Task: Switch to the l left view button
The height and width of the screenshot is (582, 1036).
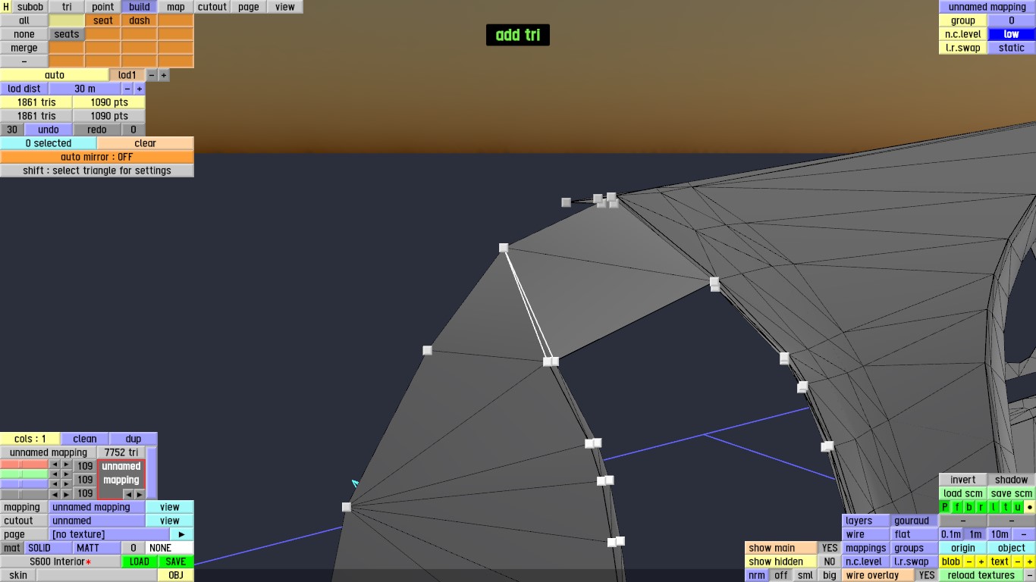Action: [994, 507]
